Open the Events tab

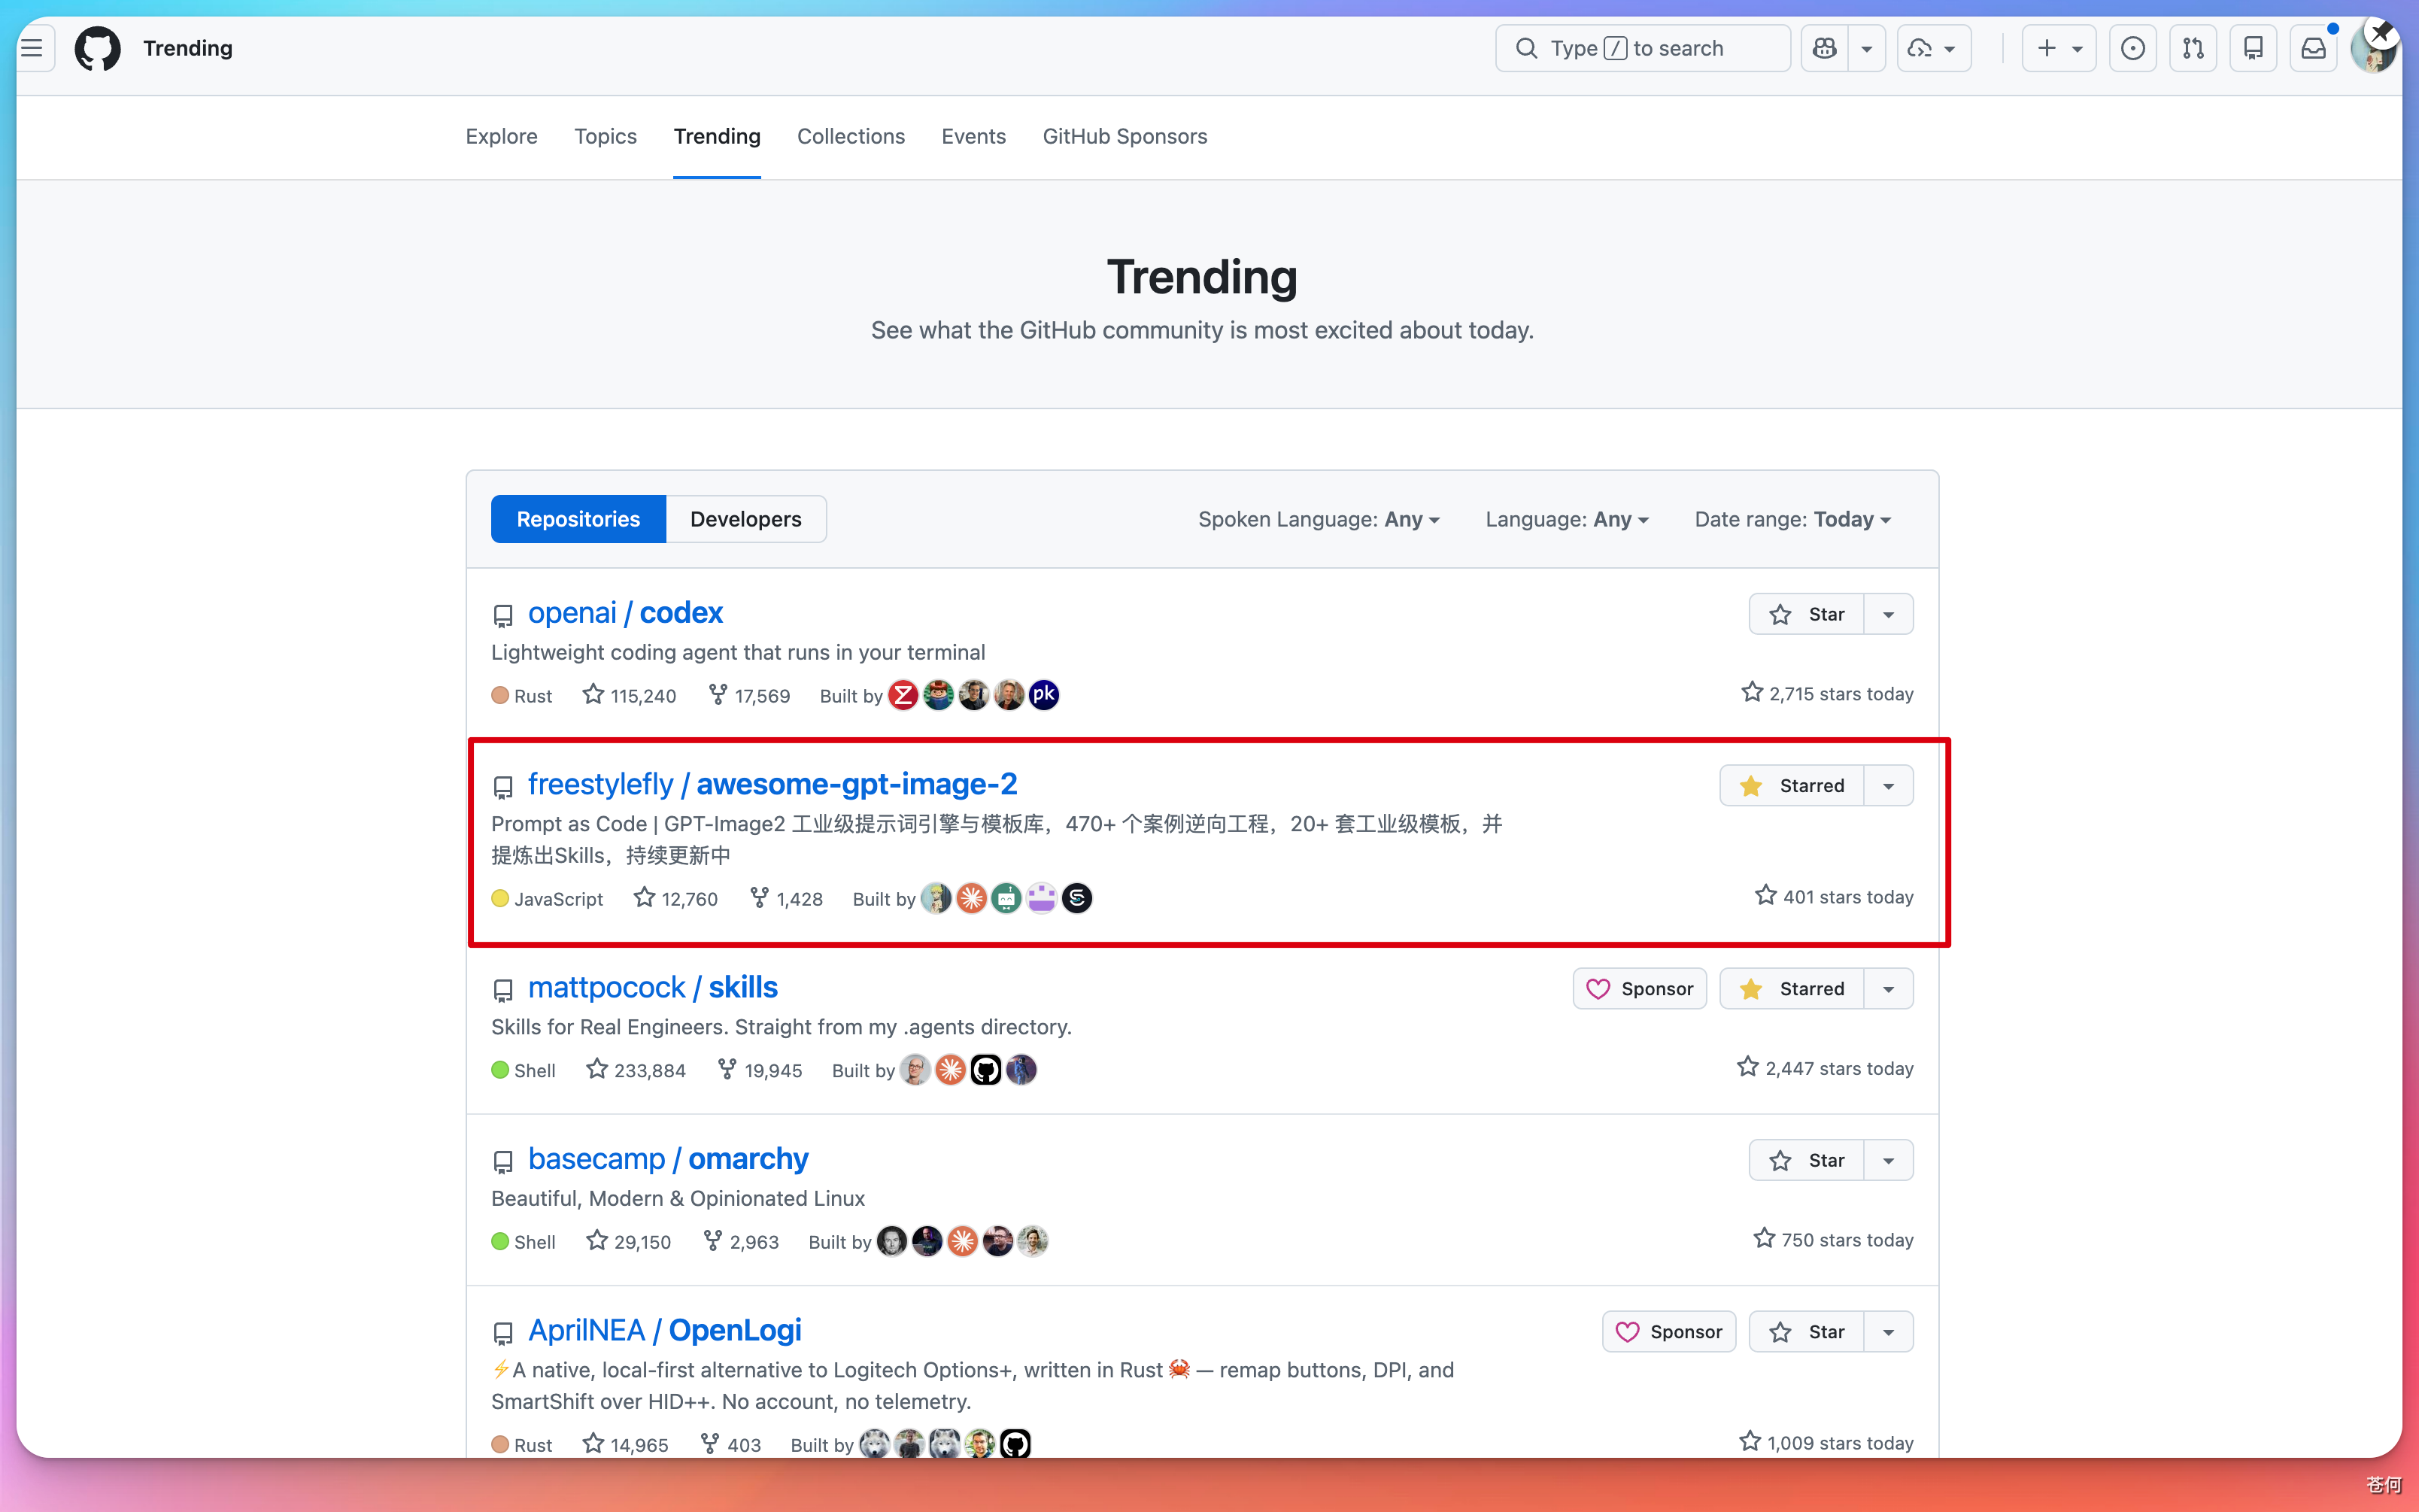973,136
